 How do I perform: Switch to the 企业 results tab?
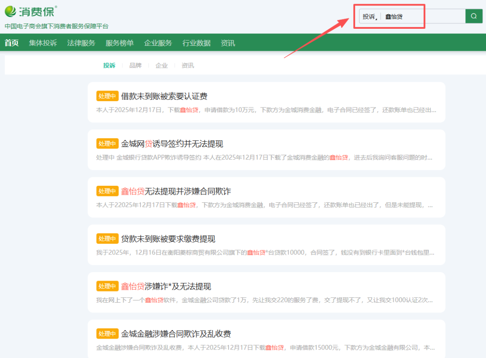162,66
